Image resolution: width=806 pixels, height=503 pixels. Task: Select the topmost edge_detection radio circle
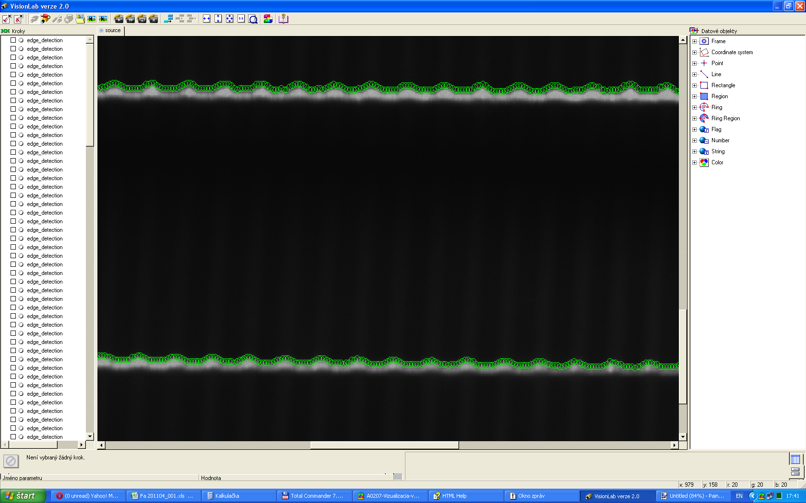21,40
